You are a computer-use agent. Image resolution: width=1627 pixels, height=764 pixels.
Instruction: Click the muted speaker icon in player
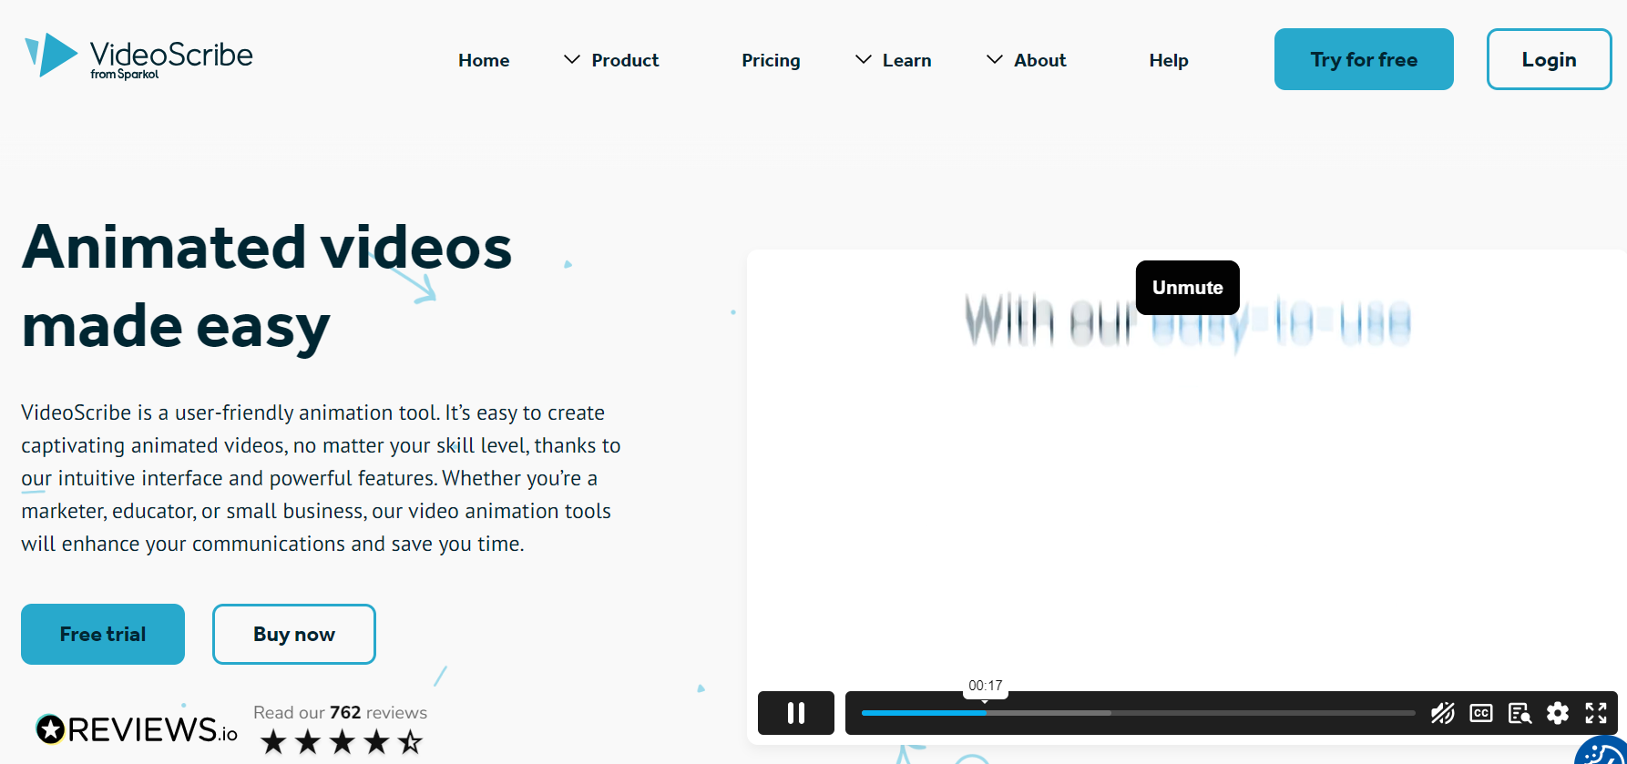1442,713
